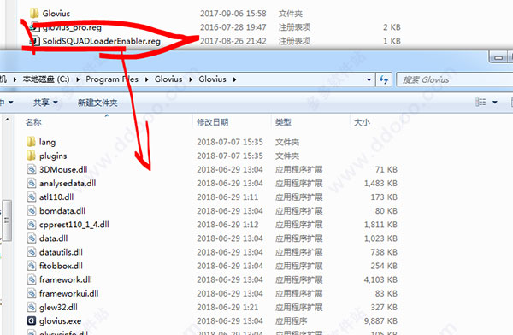Change the folder view layout icon
Viewport: 513px width, 335px height.
click(x=481, y=103)
